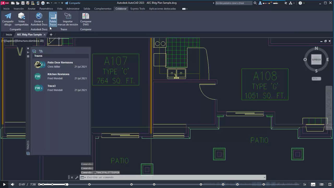Open the Paramétrico ribbon tab
The width and height of the screenshot is (334, 188).
[x=46, y=9]
